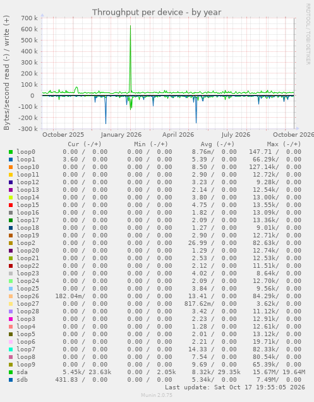Screen dimensions: 314x402
Task: Click the April 2026 x-axis label
Action: (x=178, y=135)
